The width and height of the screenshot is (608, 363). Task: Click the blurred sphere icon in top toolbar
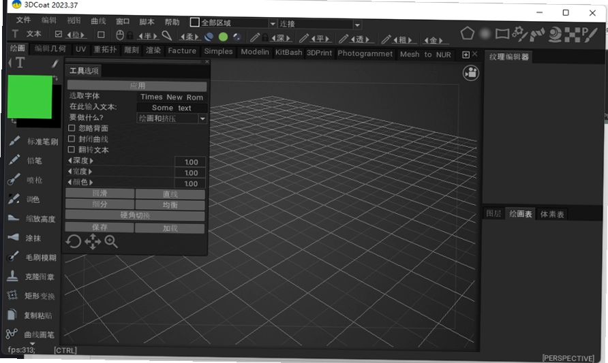click(485, 34)
